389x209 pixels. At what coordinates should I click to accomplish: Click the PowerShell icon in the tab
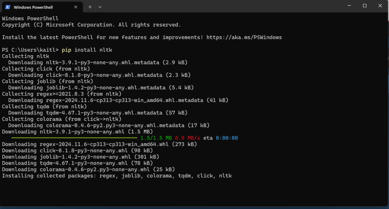click(8, 7)
